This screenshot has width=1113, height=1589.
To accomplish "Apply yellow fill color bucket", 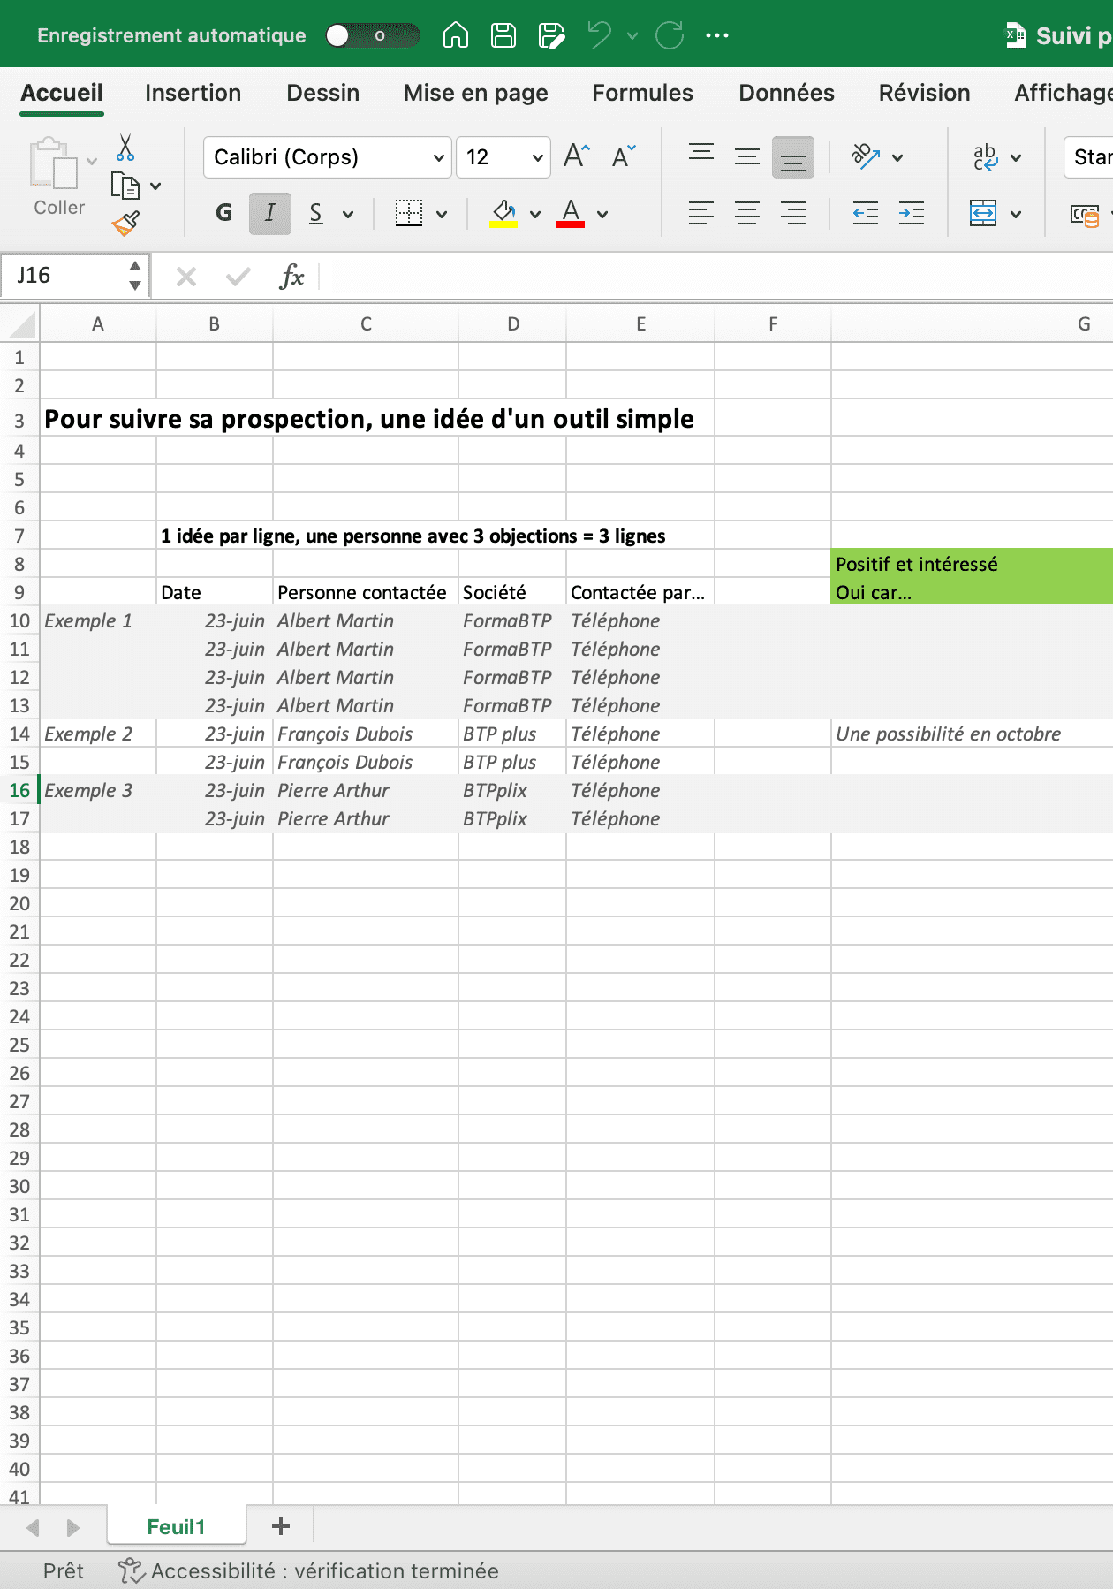I will pos(503,213).
